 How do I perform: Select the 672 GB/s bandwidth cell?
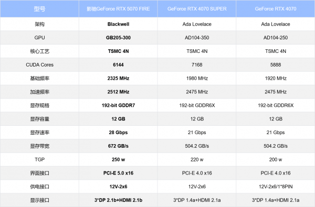(x=118, y=146)
